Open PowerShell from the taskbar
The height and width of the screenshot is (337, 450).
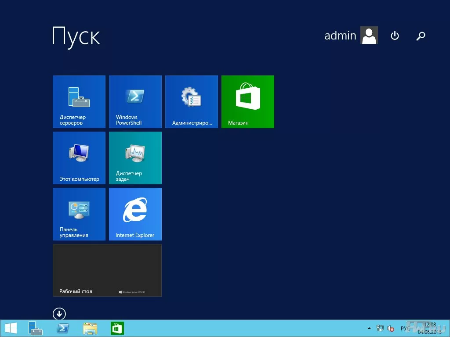pyautogui.click(x=63, y=328)
